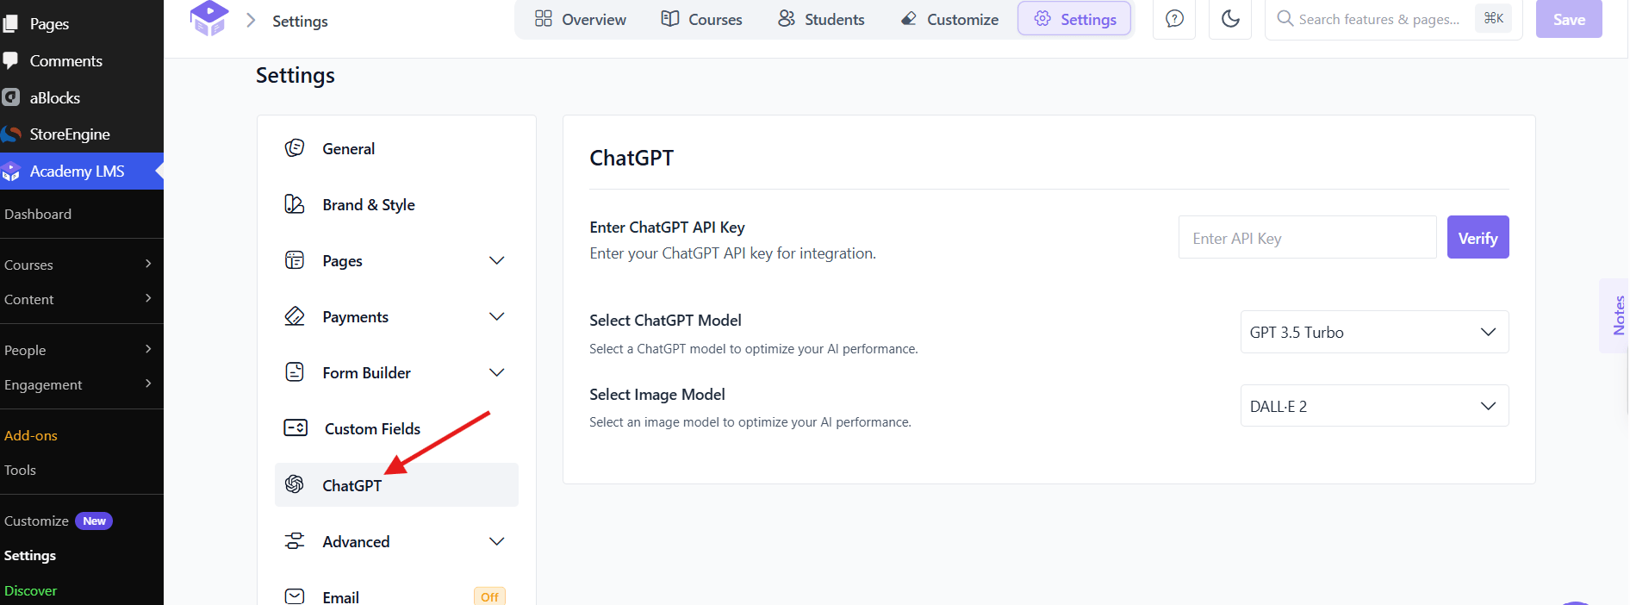Image resolution: width=1630 pixels, height=605 pixels.
Task: Open Add-ons link in sidebar
Action: [31, 435]
